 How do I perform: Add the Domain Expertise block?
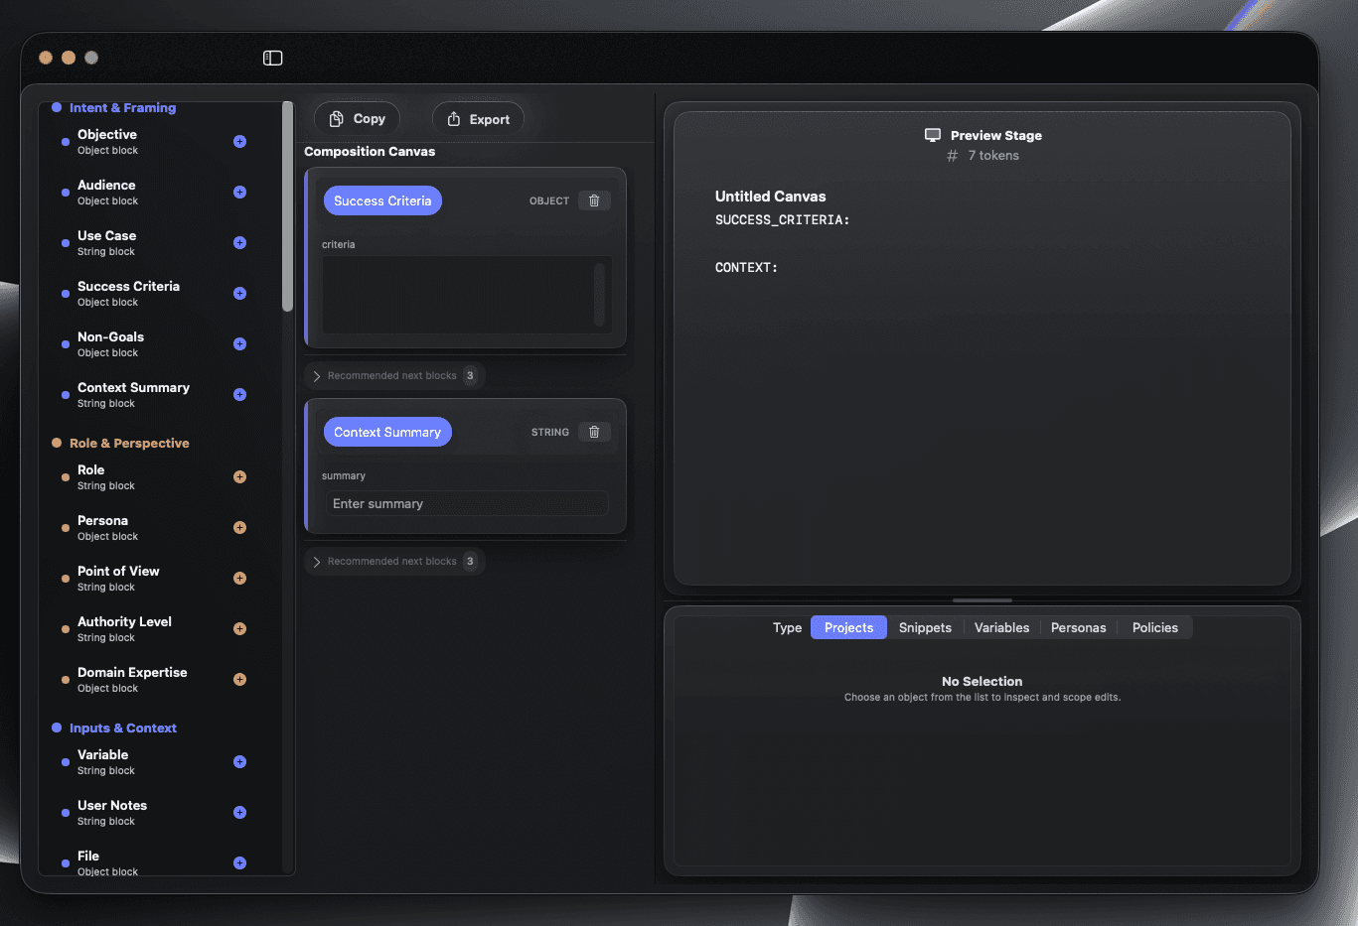(x=239, y=680)
